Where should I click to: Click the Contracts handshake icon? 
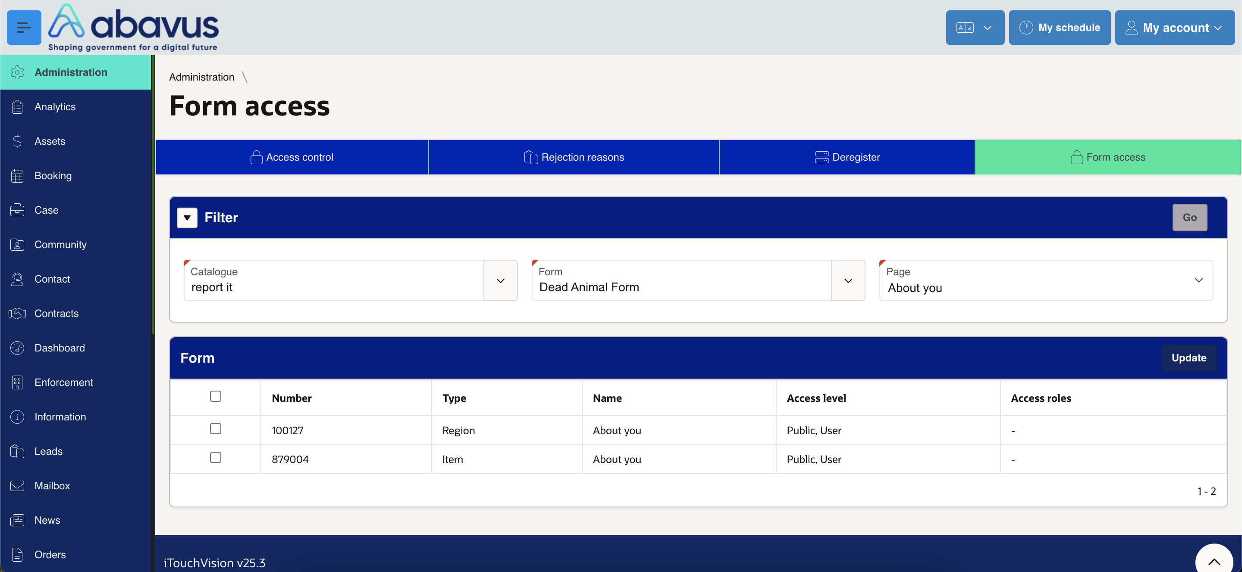tap(17, 314)
